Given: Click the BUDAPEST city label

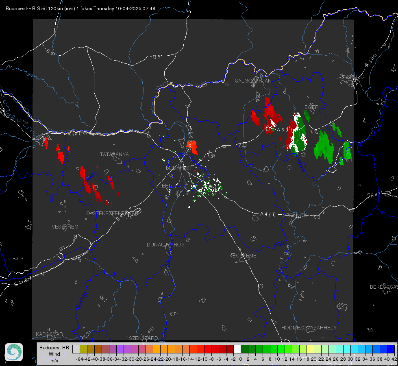Looking at the screenshot, I should tap(179, 168).
